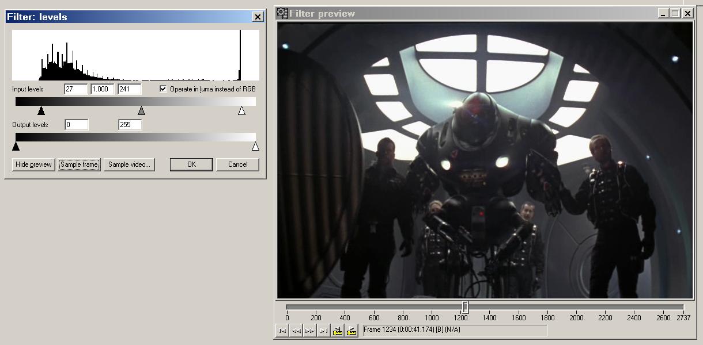Click the input white level field (241)
This screenshot has width=703, height=345.
130,89
